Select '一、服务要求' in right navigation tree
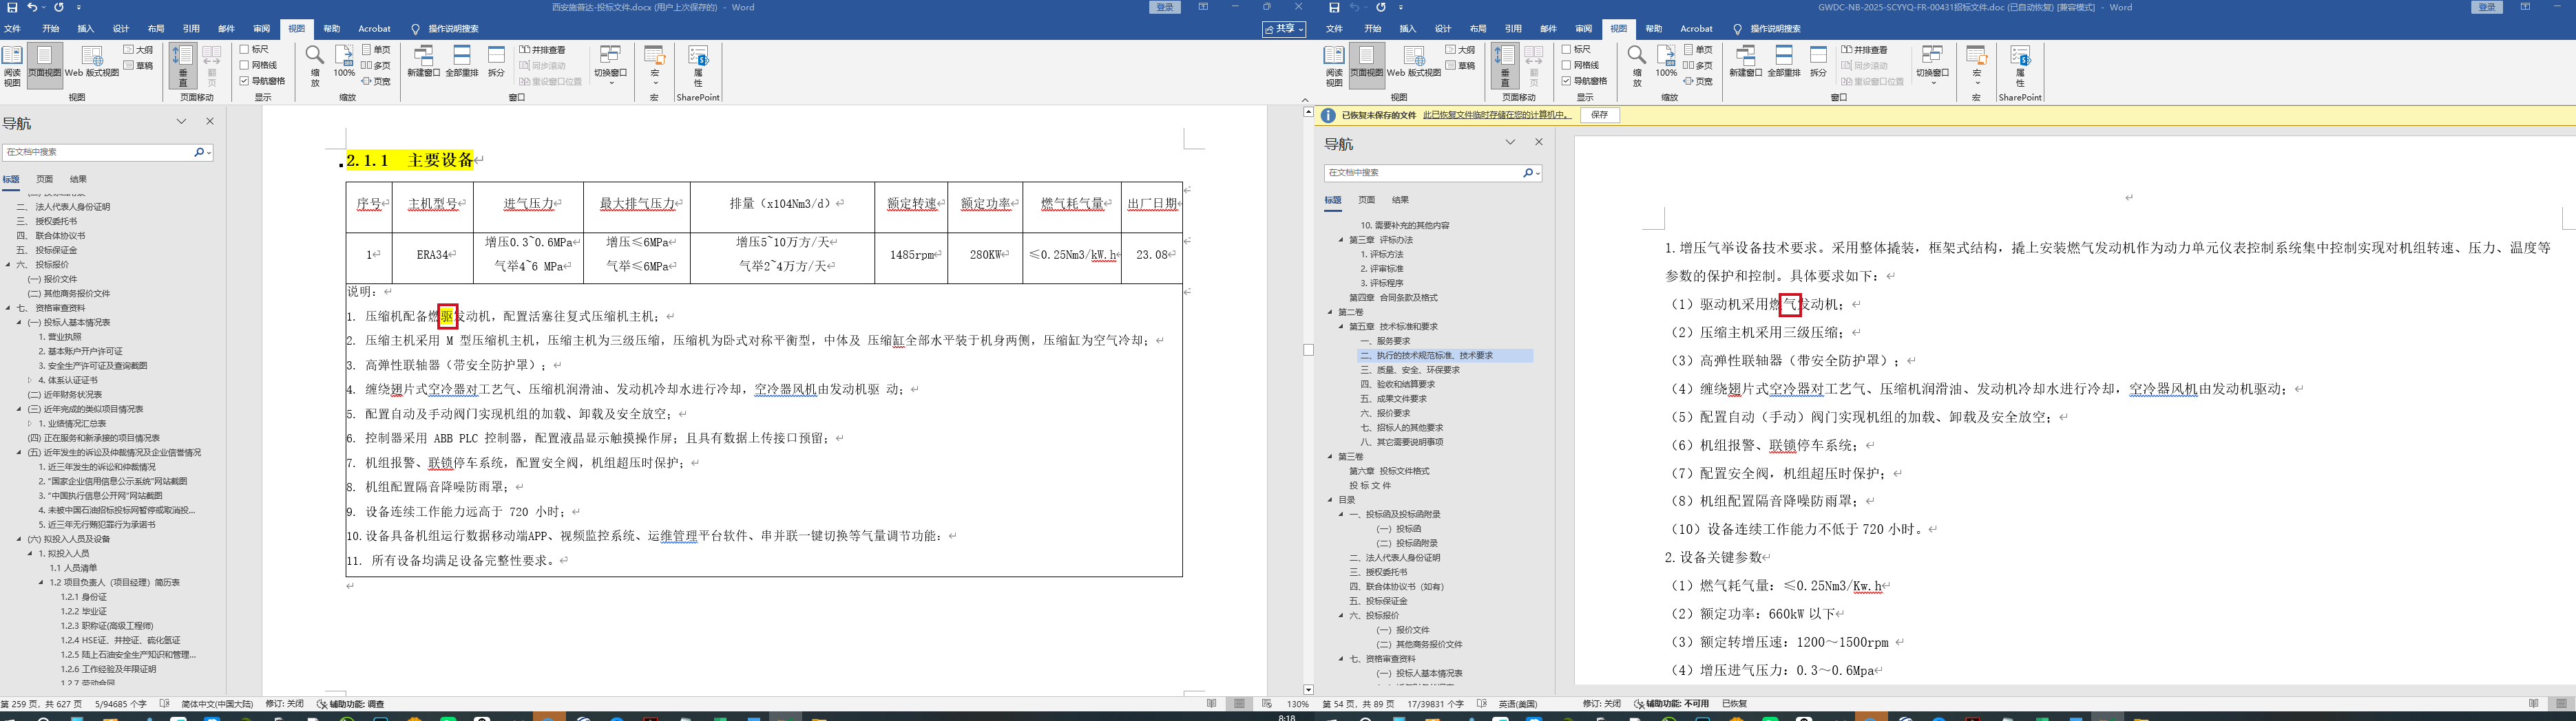This screenshot has width=2576, height=721. (1385, 341)
